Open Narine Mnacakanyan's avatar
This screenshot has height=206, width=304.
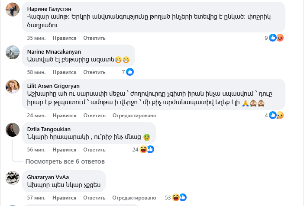pos(12,52)
